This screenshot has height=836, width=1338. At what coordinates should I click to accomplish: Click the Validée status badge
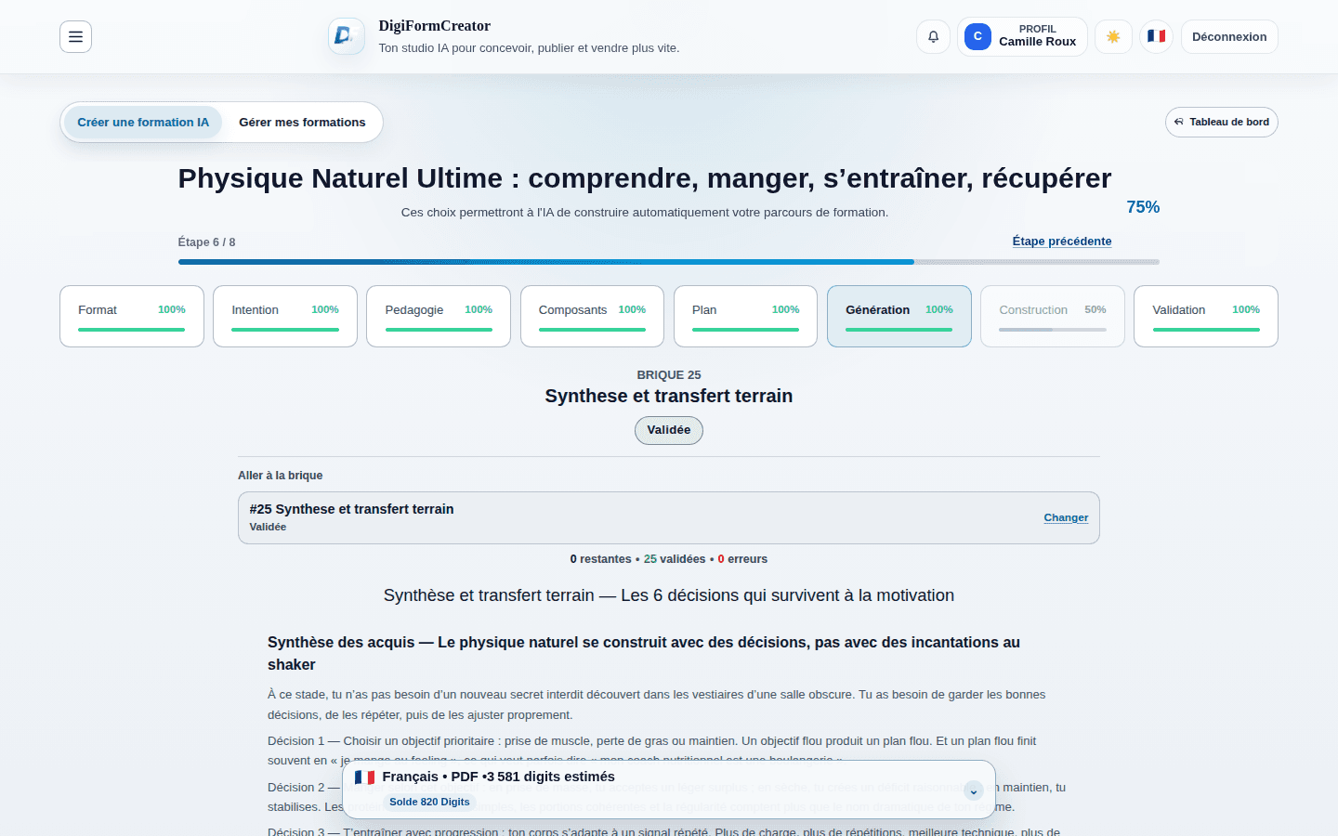(x=669, y=430)
